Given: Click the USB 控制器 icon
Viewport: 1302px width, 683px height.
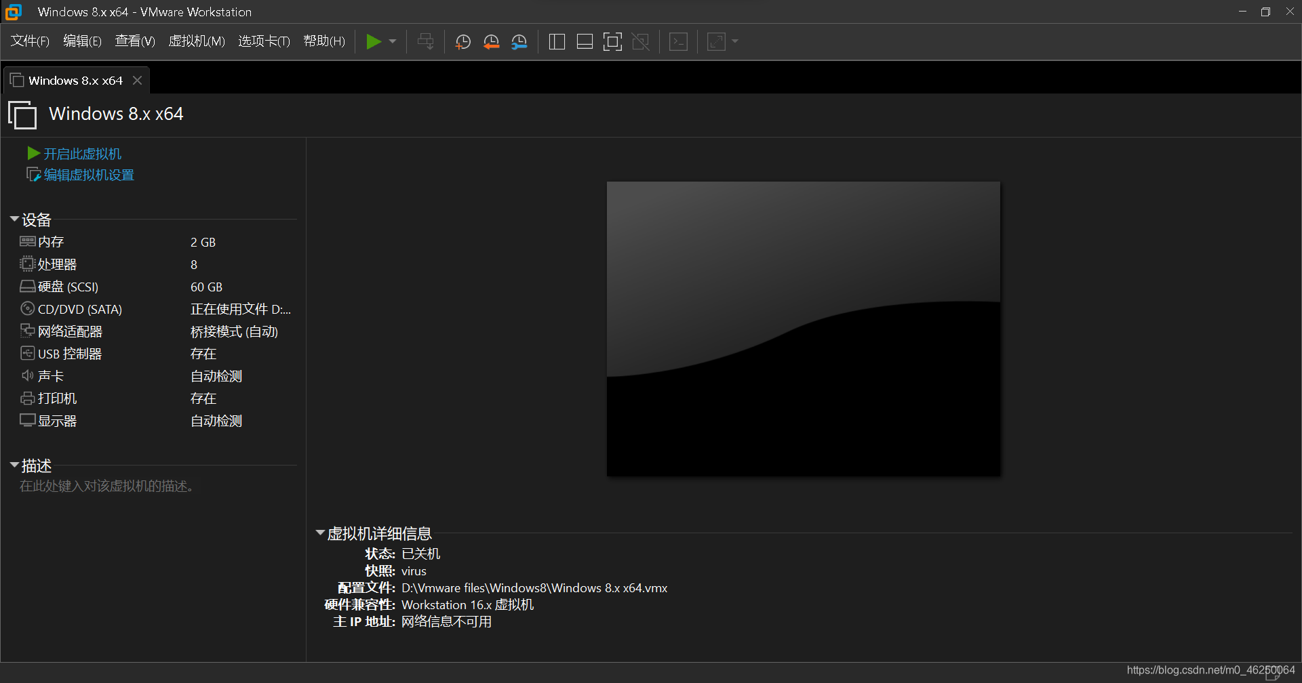Looking at the screenshot, I should point(27,353).
